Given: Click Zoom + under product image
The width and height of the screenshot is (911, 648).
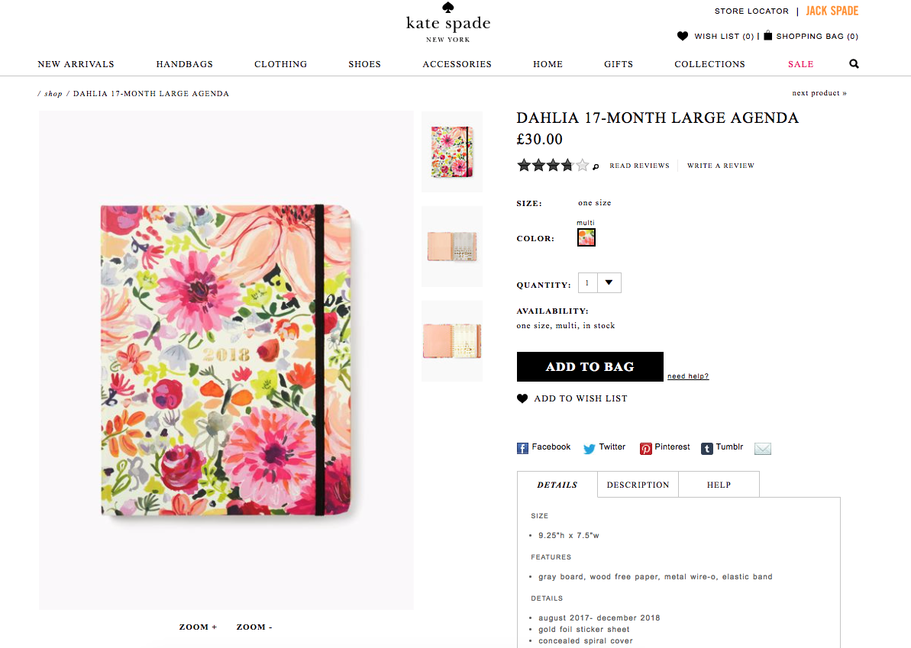Looking at the screenshot, I should (198, 627).
